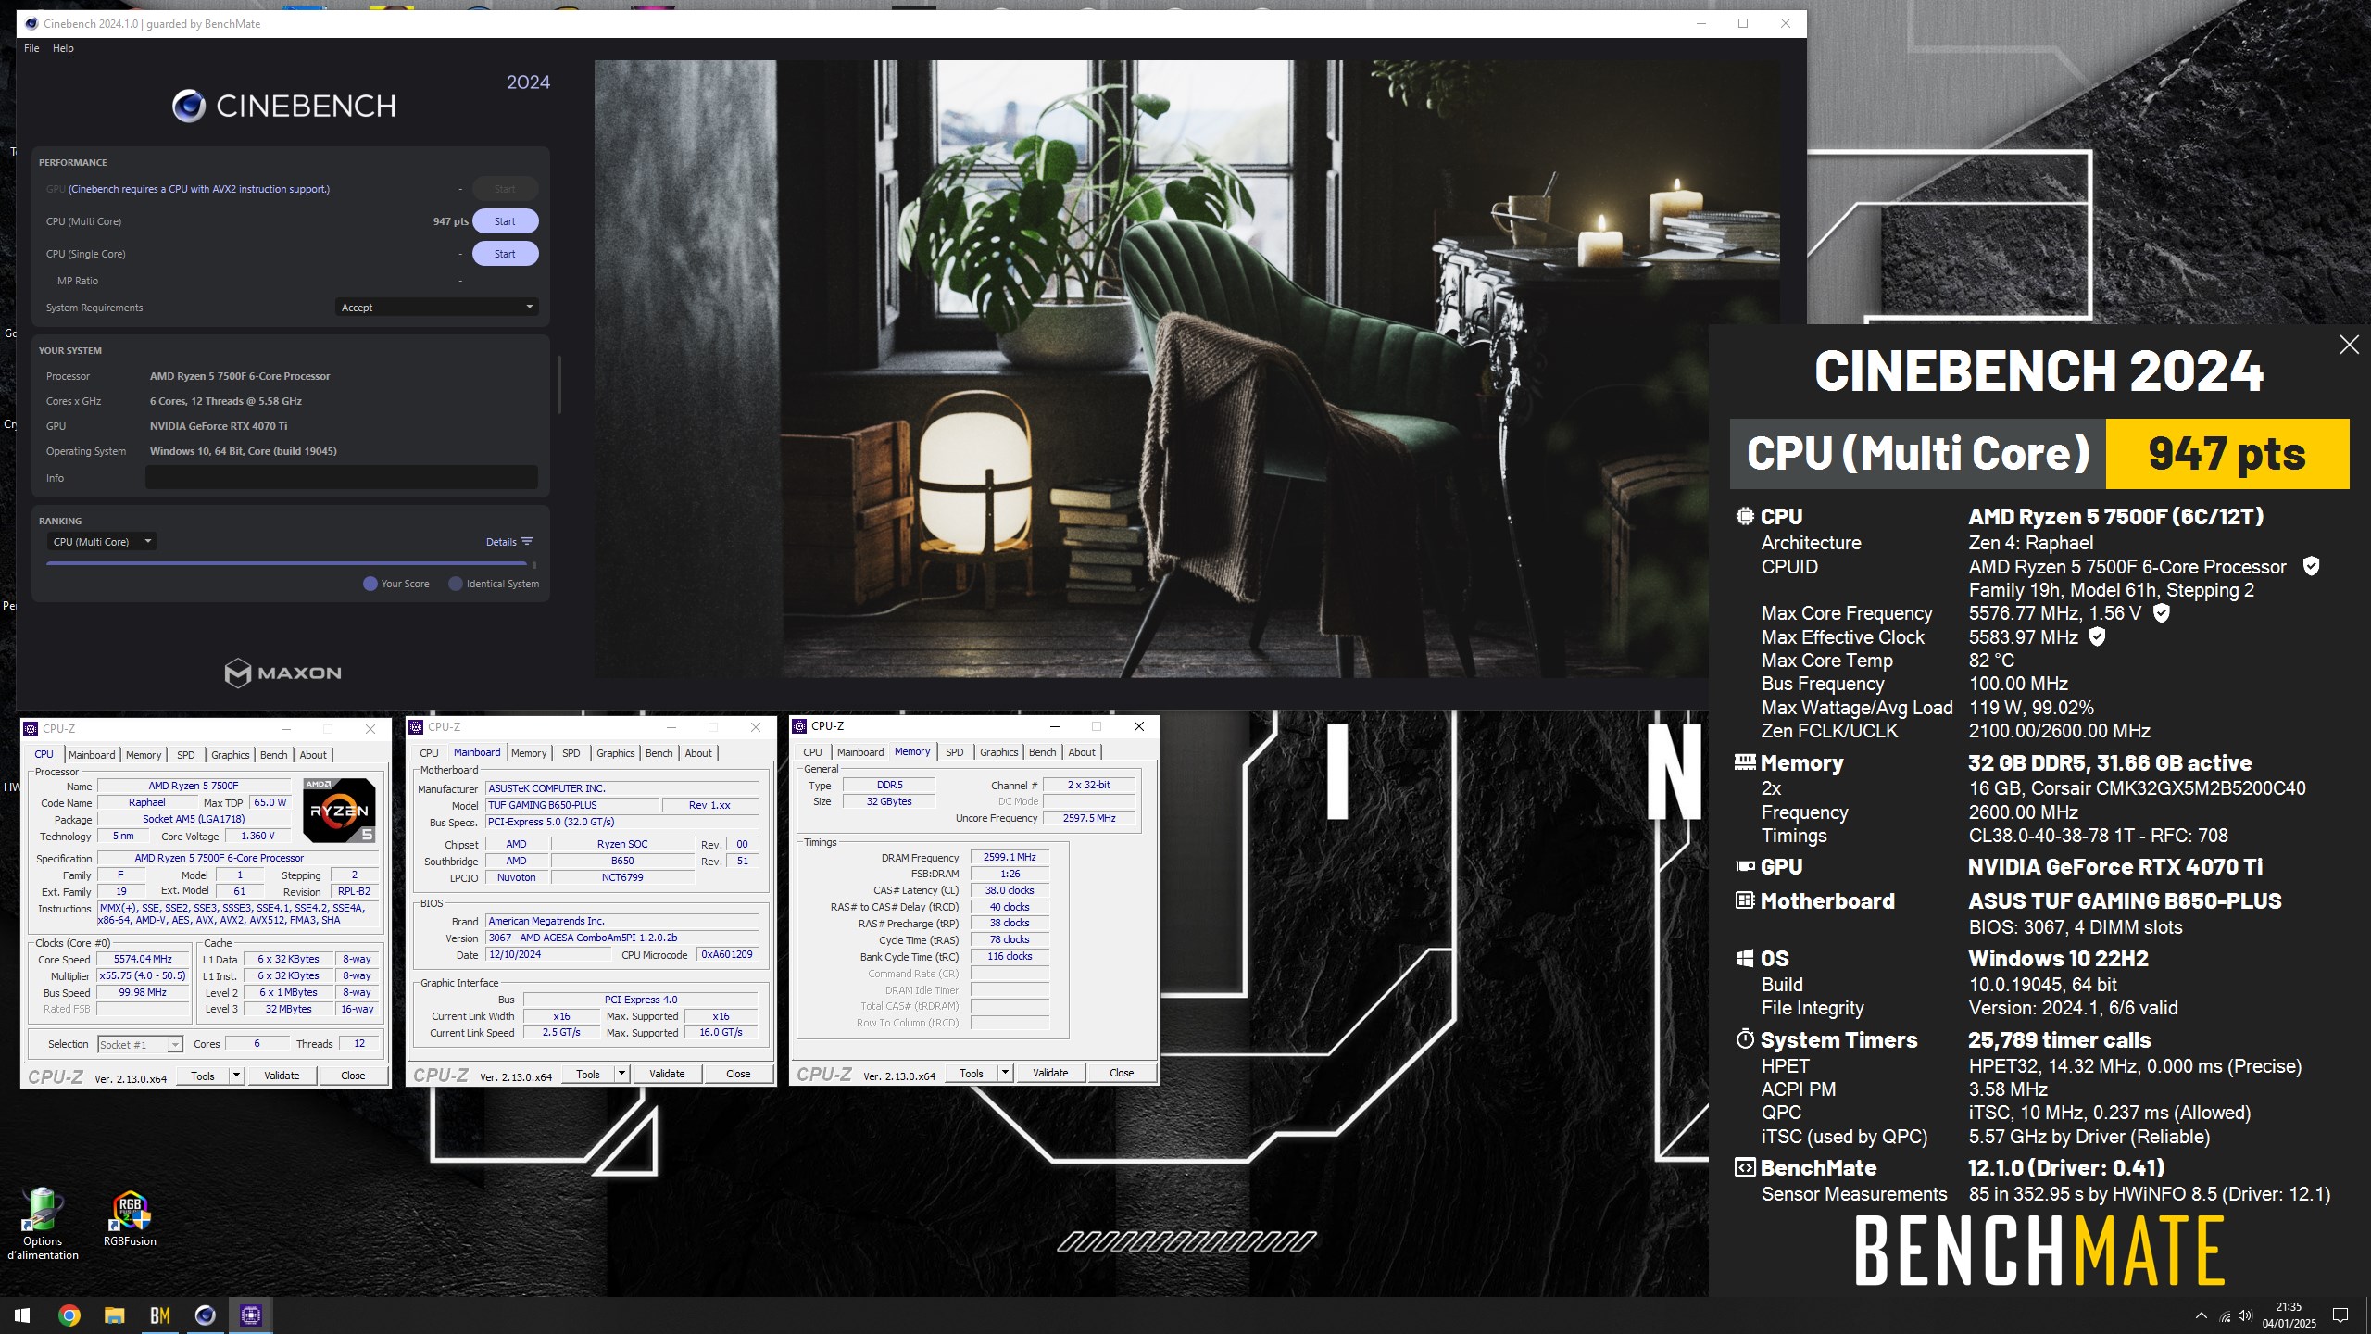
Task: Open Chrome from the taskbar
Action: 69,1315
